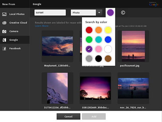
Task: Open the Photo combo box
Action: pyautogui.click(x=83, y=13)
